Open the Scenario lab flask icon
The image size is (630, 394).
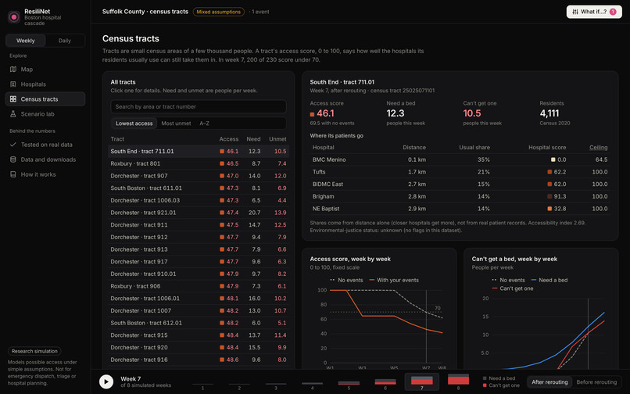coord(13,114)
